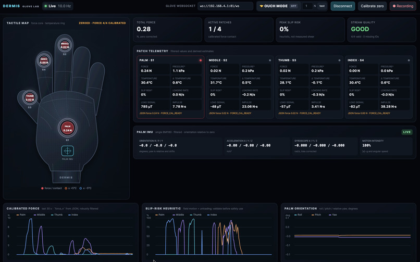
Task: Toggle Index series in Slip-Risk legend
Action: [212, 215]
